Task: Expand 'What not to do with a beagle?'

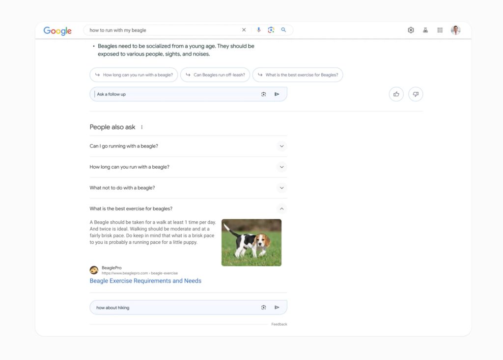Action: 281,188
